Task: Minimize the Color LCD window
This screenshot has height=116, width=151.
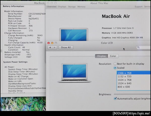Action: point(52,43)
